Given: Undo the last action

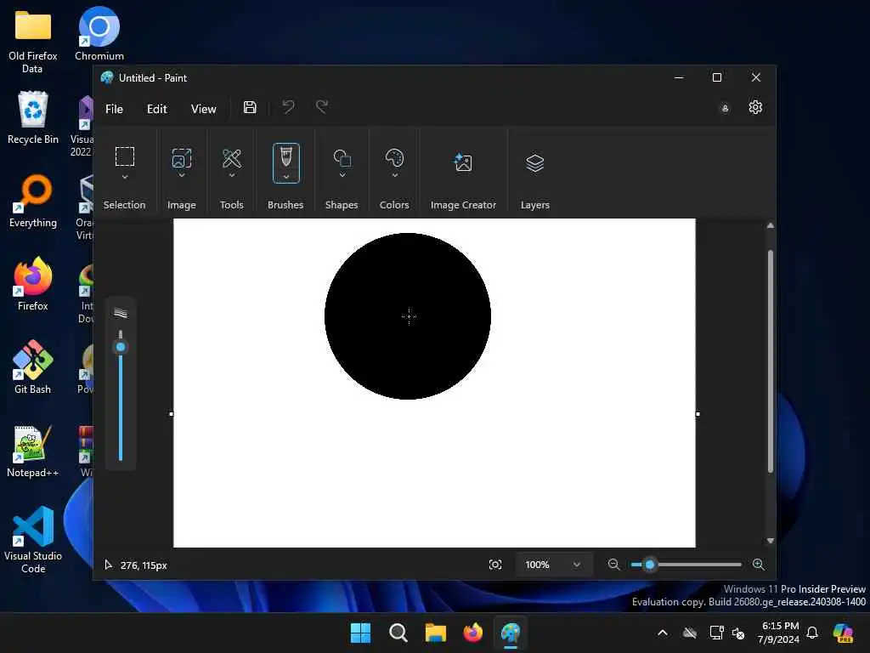Looking at the screenshot, I should coord(288,106).
